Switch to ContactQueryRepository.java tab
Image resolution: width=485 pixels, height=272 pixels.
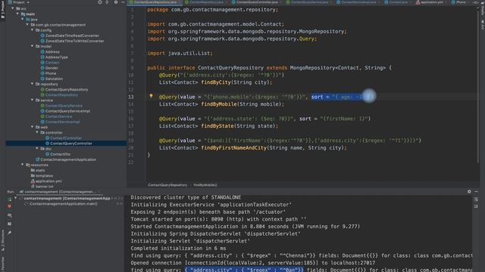[155, 2]
